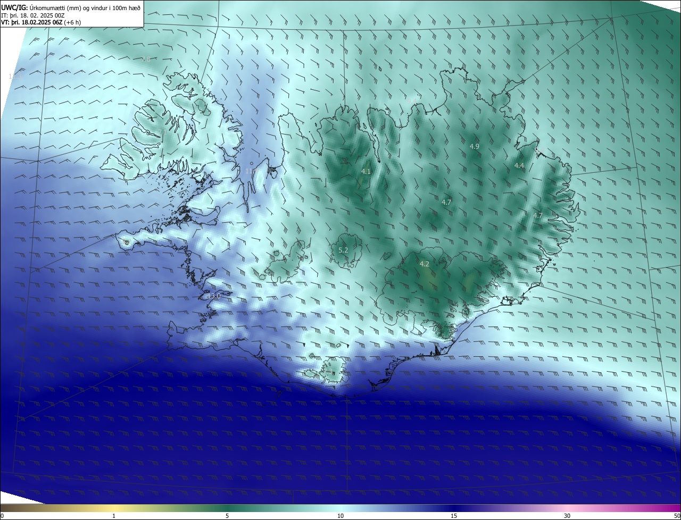
Task: Click the 0 label on the color scale
Action: pyautogui.click(x=2, y=516)
